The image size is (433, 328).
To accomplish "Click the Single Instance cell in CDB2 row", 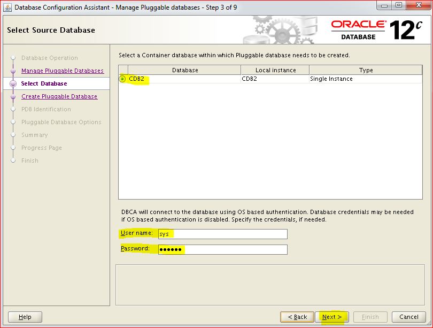I will click(x=331, y=79).
